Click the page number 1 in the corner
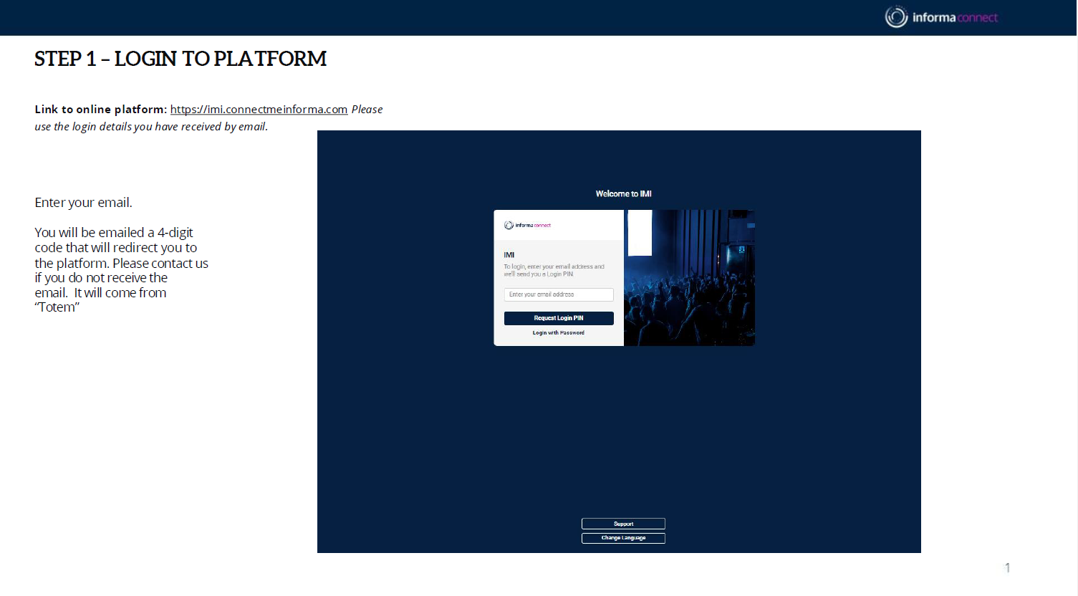1078x596 pixels. point(1007,568)
